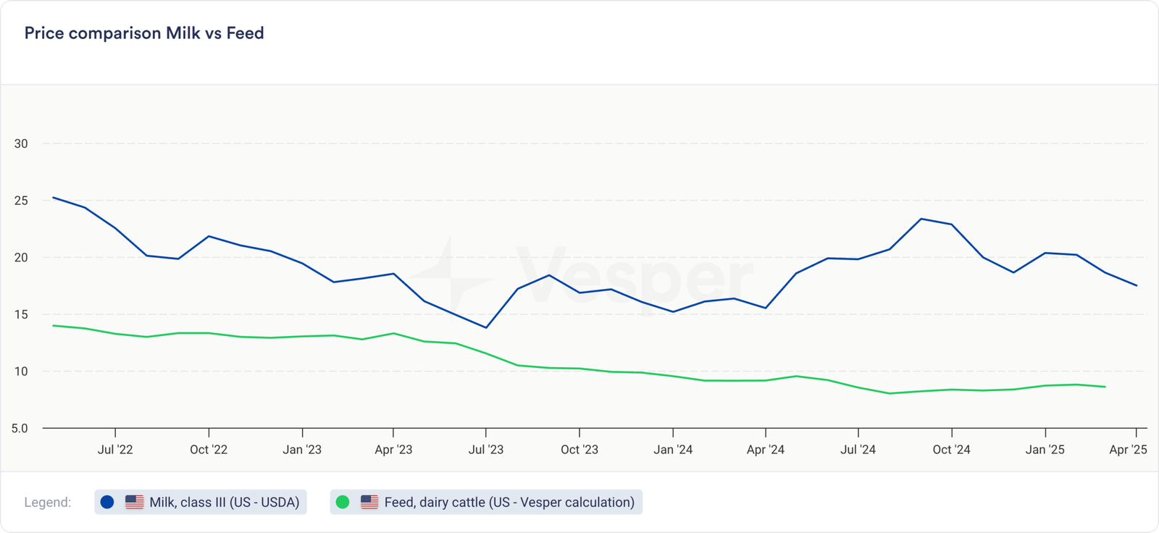Click the blue Milk legend color dot
The image size is (1159, 533).
coord(107,502)
